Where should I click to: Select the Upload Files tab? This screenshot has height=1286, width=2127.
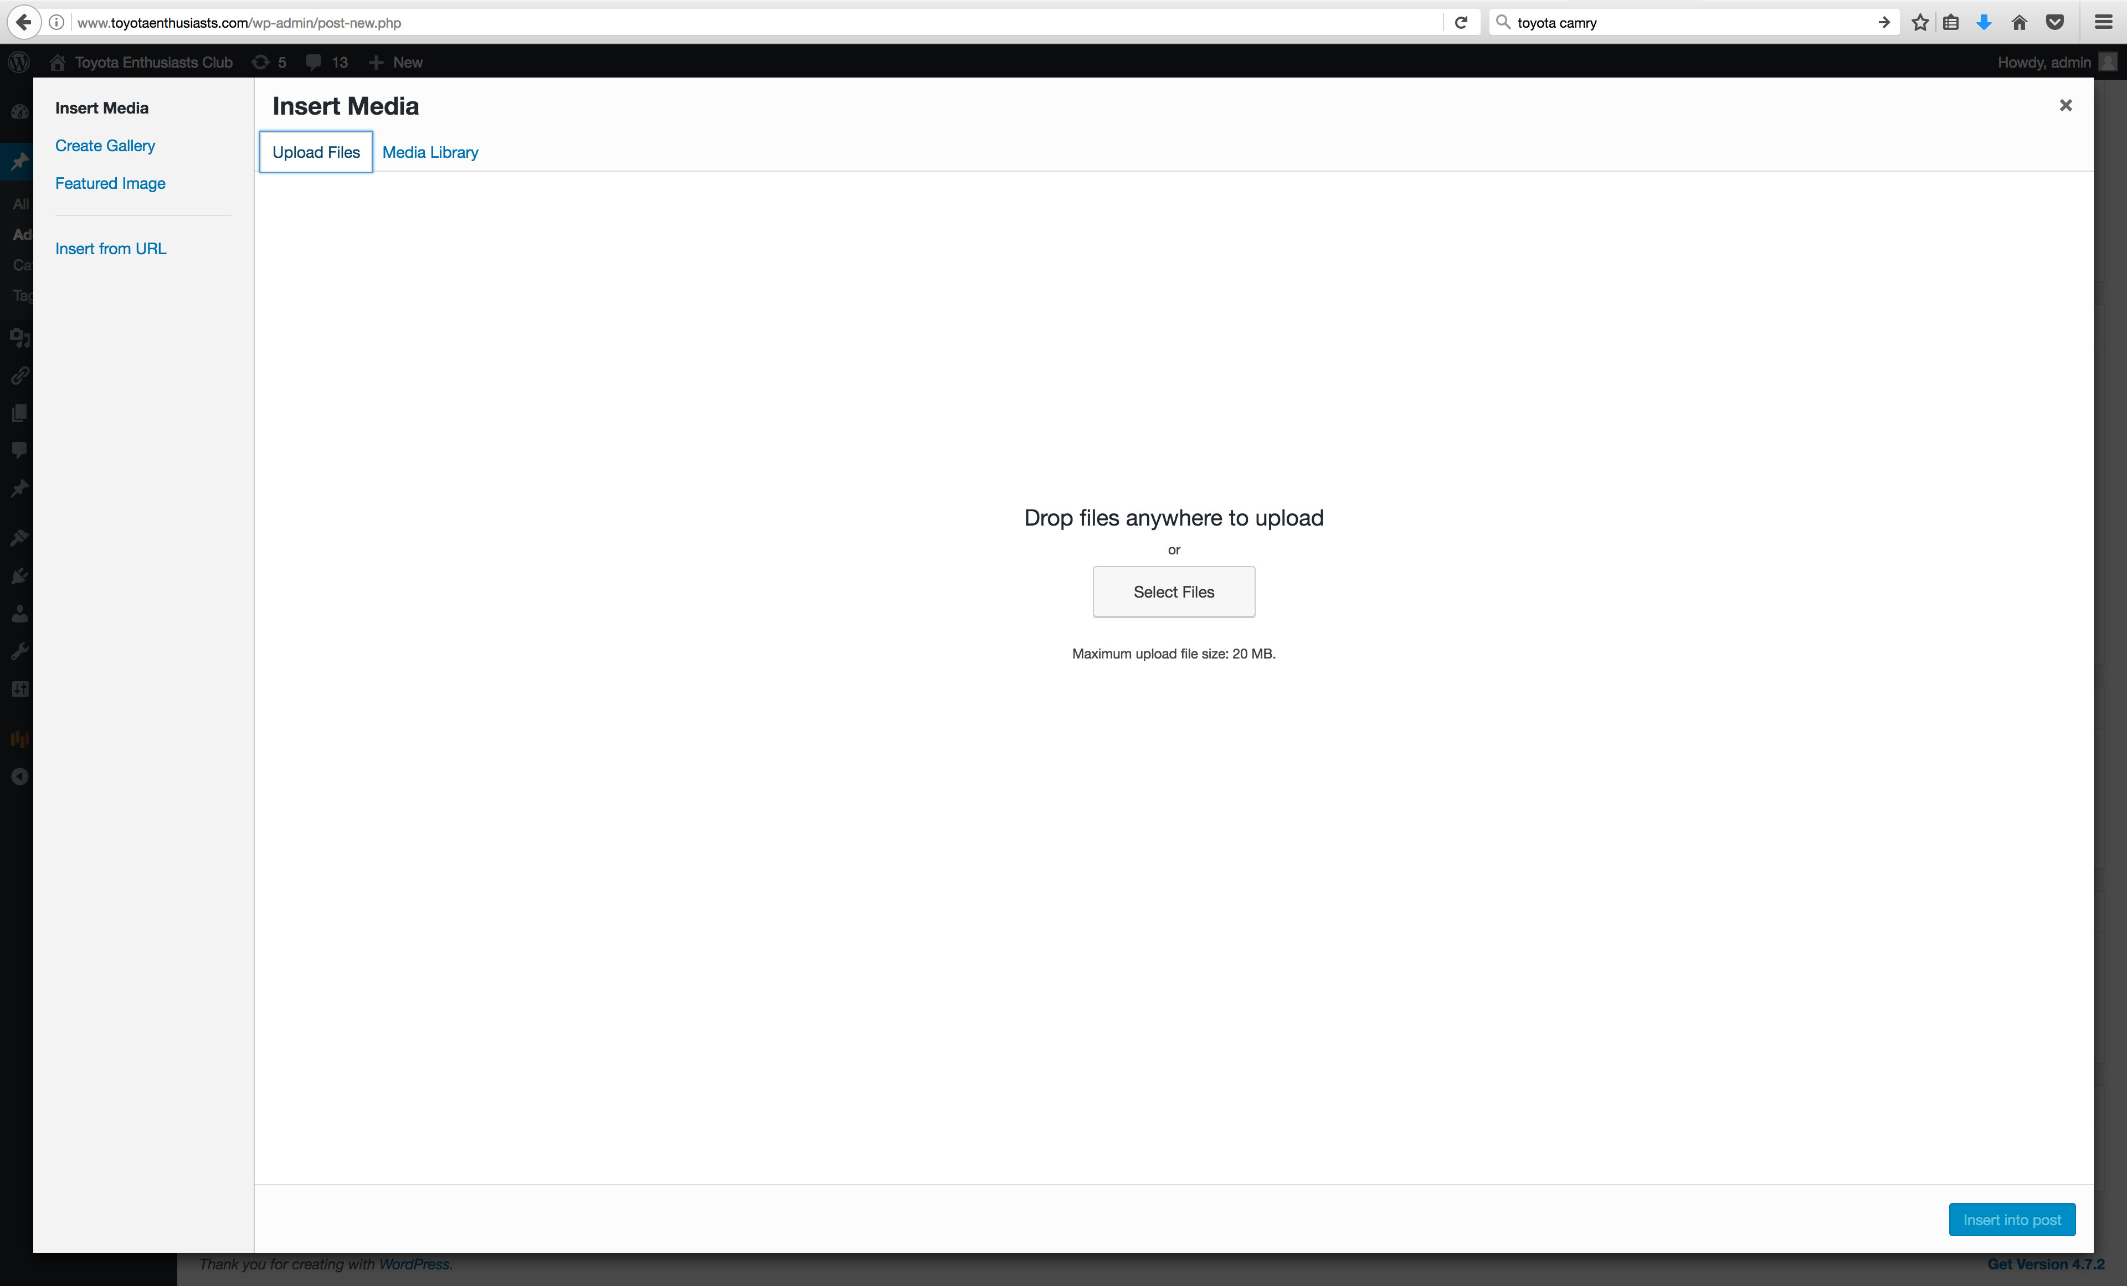click(316, 152)
